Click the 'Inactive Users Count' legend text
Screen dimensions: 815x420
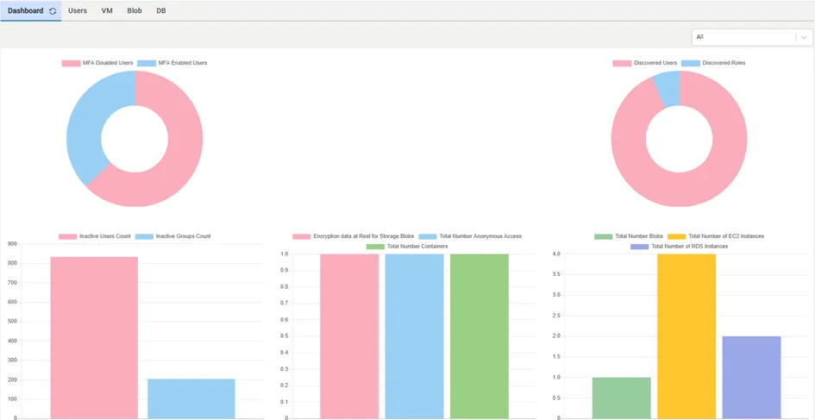(105, 236)
